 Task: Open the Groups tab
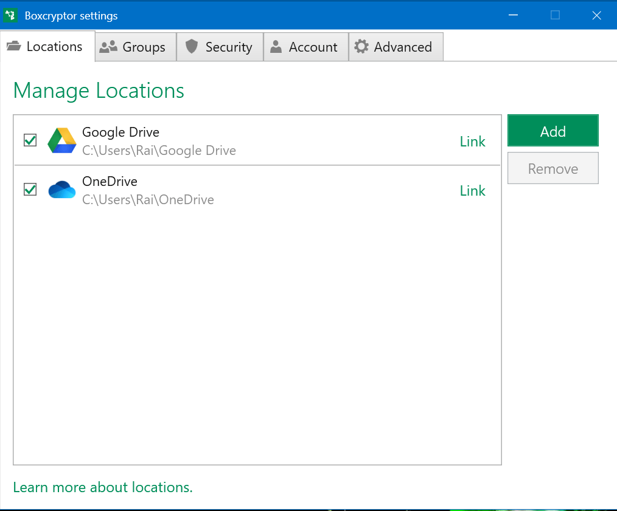point(136,47)
